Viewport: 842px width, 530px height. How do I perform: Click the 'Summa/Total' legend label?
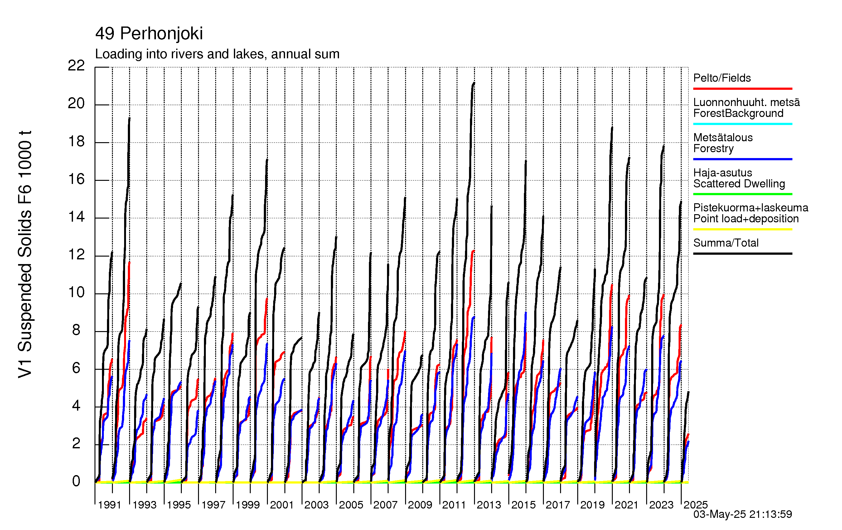tap(726, 243)
